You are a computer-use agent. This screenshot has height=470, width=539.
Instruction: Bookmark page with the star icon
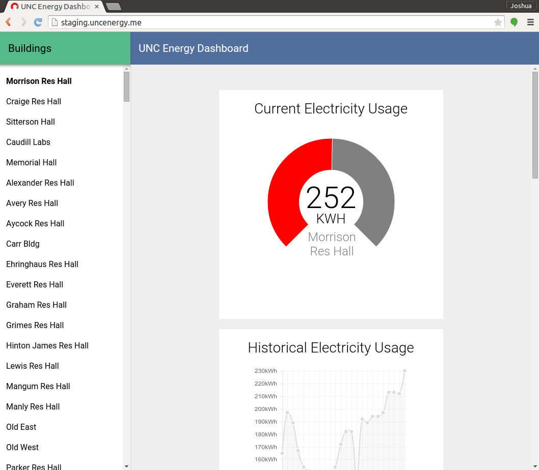coord(497,22)
